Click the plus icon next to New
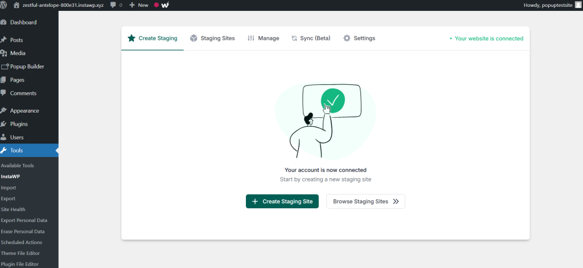The height and width of the screenshot is (268, 583). click(132, 5)
